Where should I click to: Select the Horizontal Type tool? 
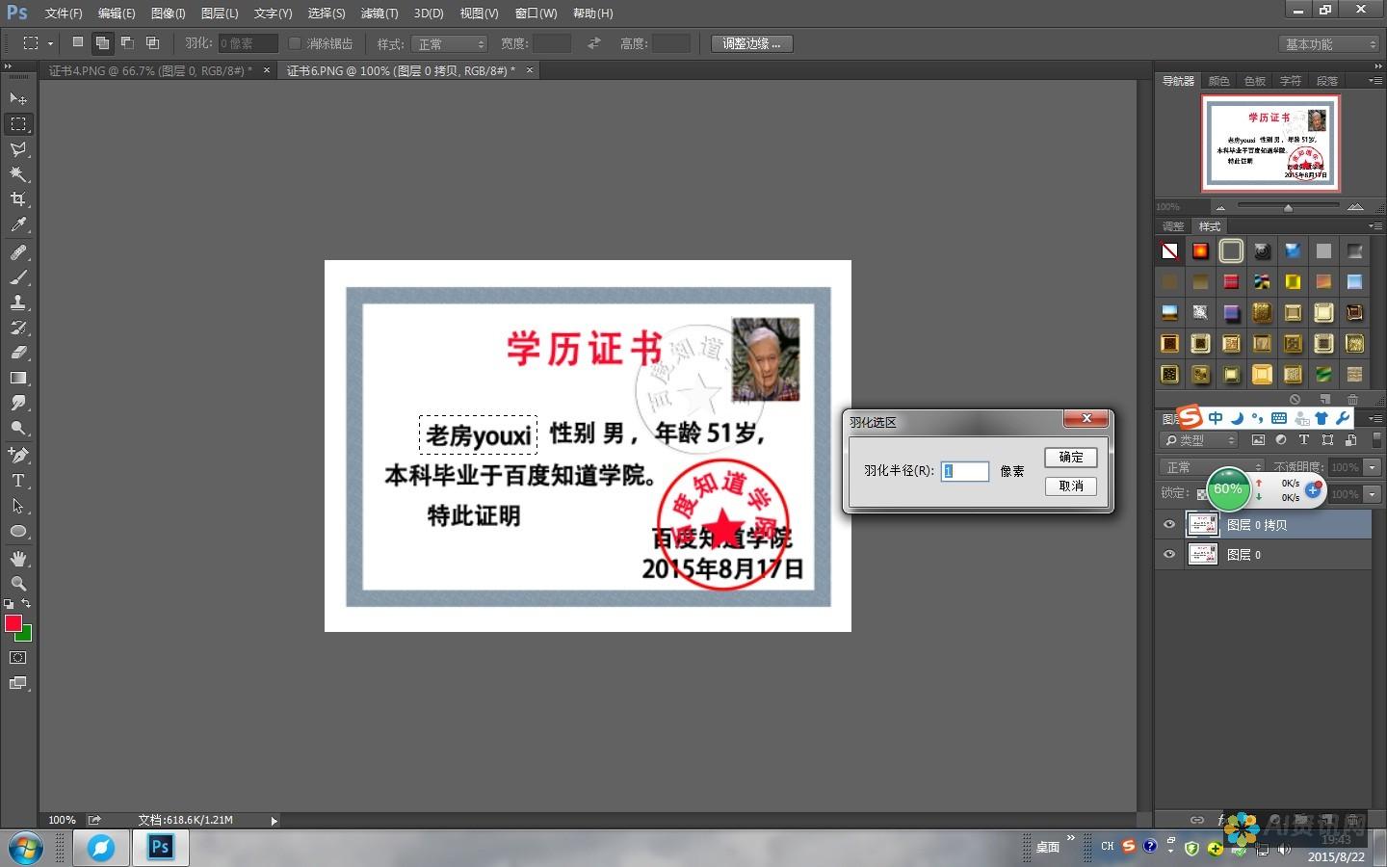tap(18, 480)
